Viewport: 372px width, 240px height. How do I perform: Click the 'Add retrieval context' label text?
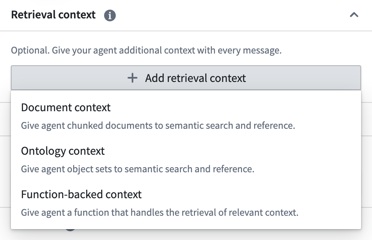(195, 78)
